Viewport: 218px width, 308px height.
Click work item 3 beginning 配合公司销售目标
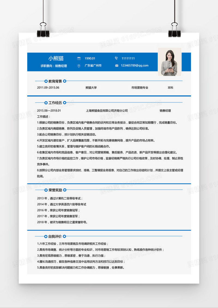tap(67, 135)
